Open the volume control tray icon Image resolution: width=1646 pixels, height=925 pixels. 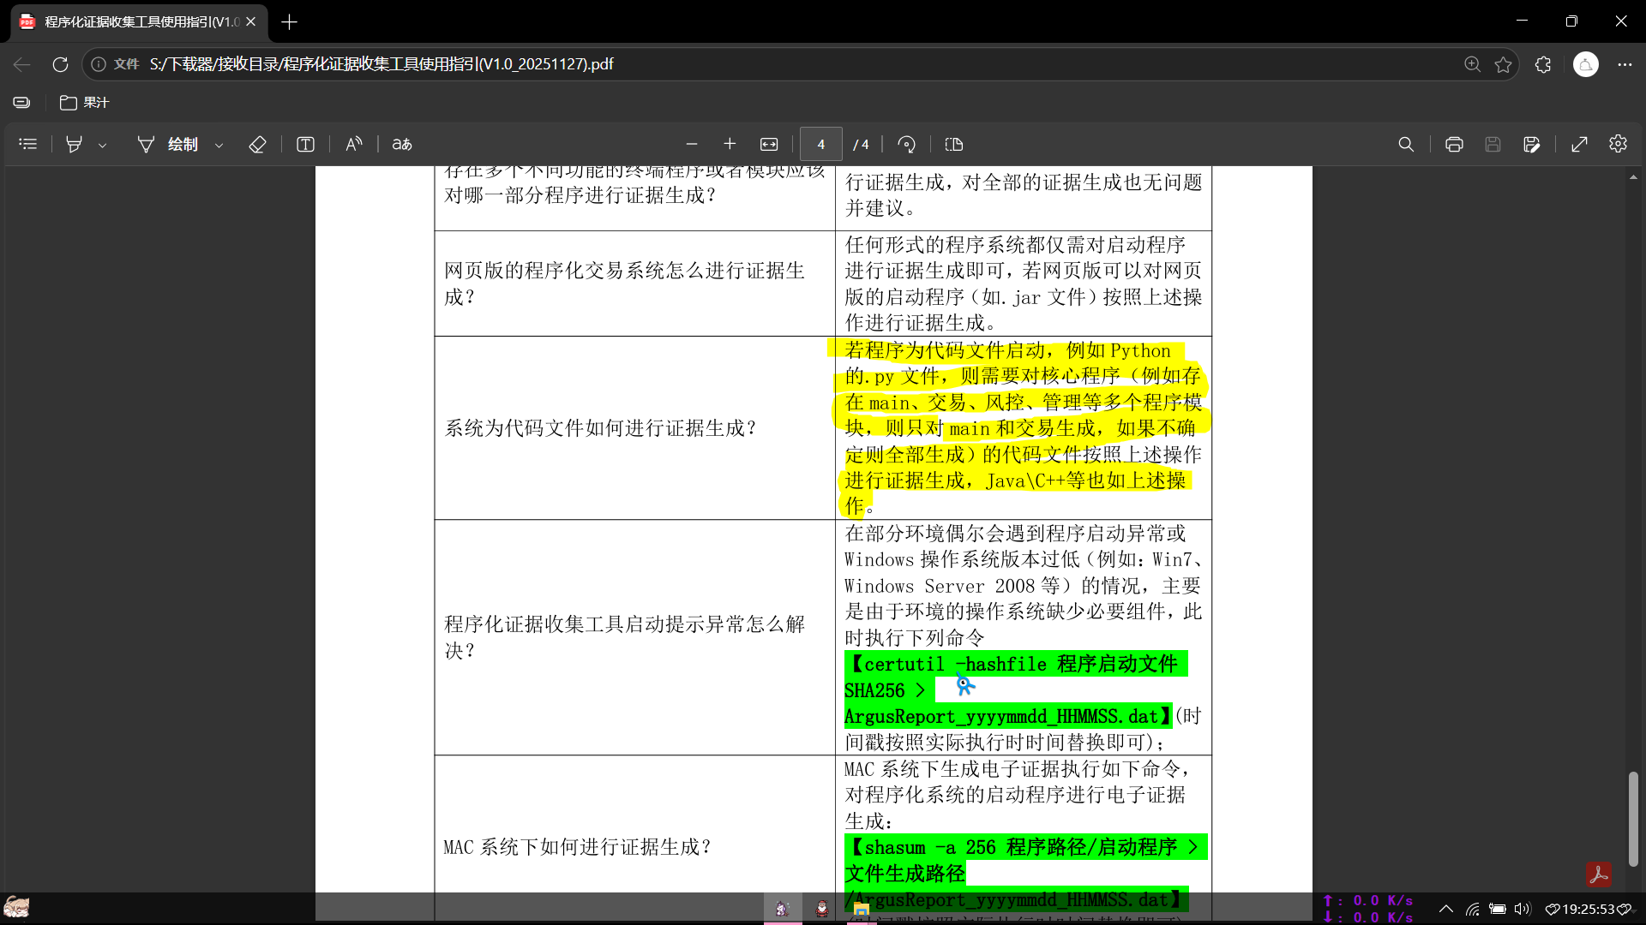(1523, 909)
